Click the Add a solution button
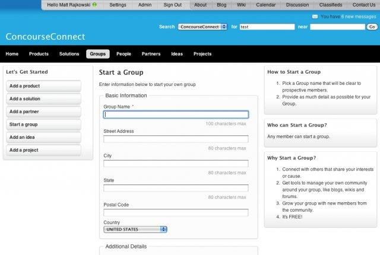Viewport: 380px width, 255px height. pyautogui.click(x=43, y=98)
